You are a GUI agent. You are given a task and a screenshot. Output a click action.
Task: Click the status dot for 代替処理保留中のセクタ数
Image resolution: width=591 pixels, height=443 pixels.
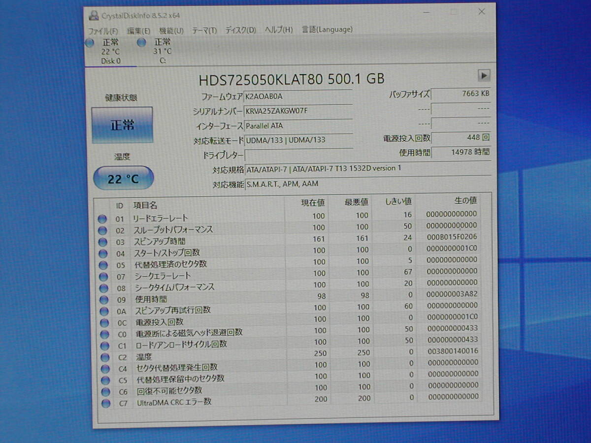pos(105,380)
